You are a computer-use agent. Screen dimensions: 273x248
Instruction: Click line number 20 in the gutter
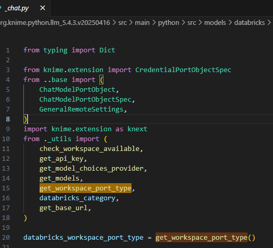point(6,238)
